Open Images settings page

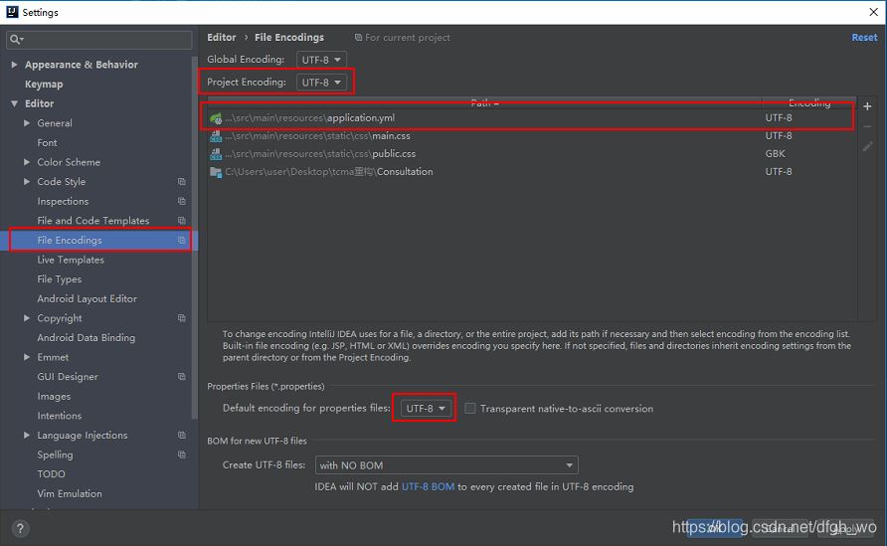(54, 396)
